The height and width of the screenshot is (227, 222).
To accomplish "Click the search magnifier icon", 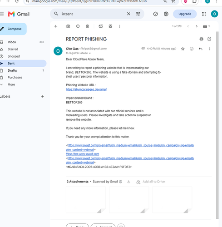I will point(56,14).
